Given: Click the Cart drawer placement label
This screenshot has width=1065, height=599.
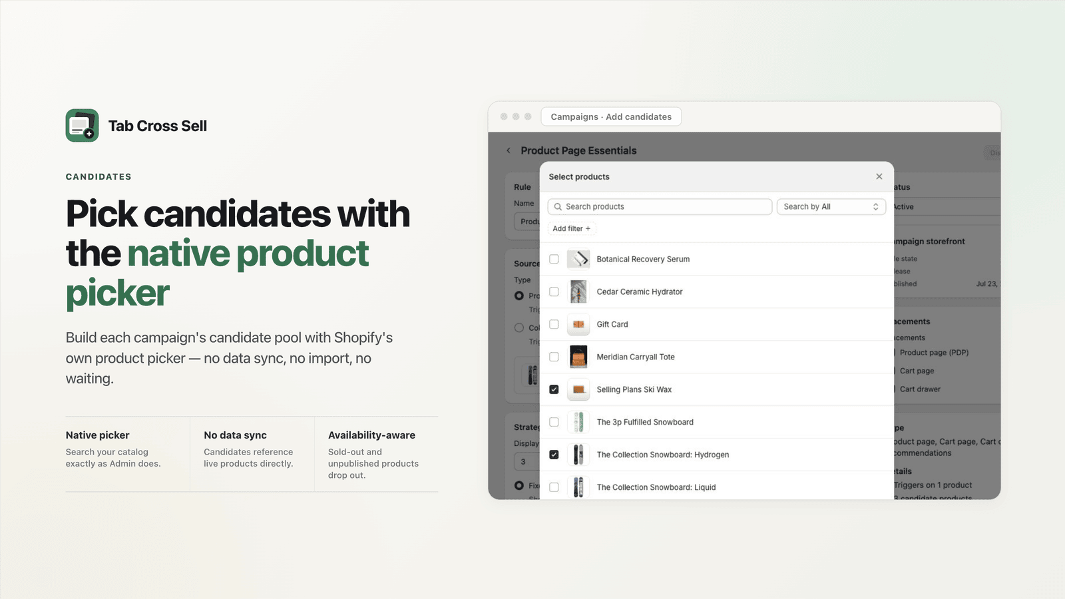Looking at the screenshot, I should point(920,389).
